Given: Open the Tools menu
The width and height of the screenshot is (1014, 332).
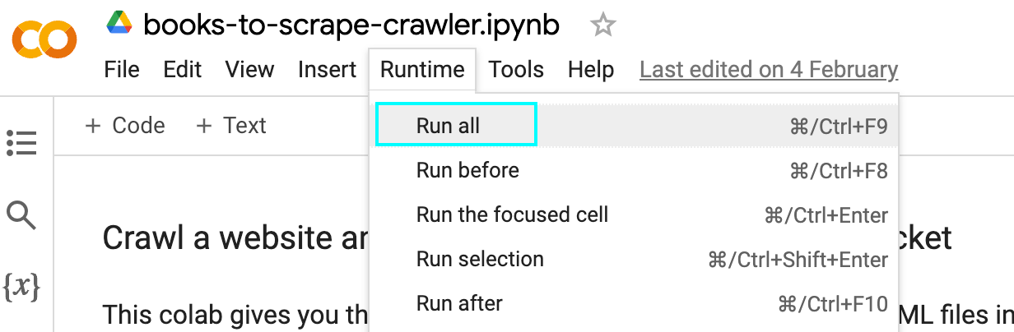Looking at the screenshot, I should [516, 70].
